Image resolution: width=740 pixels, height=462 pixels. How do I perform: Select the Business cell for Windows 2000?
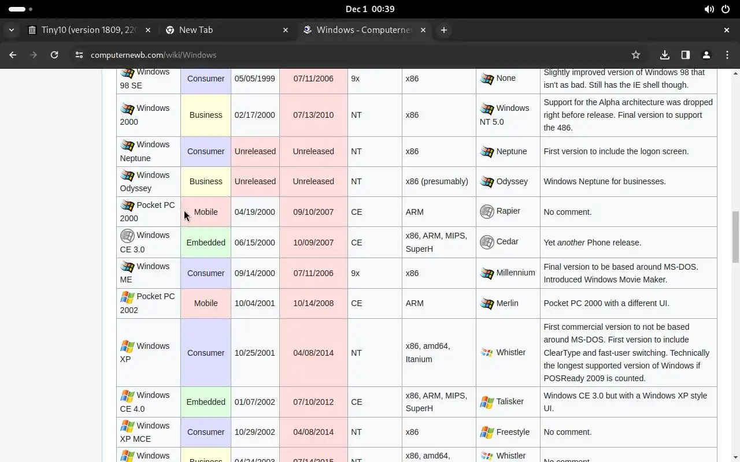[x=206, y=115]
